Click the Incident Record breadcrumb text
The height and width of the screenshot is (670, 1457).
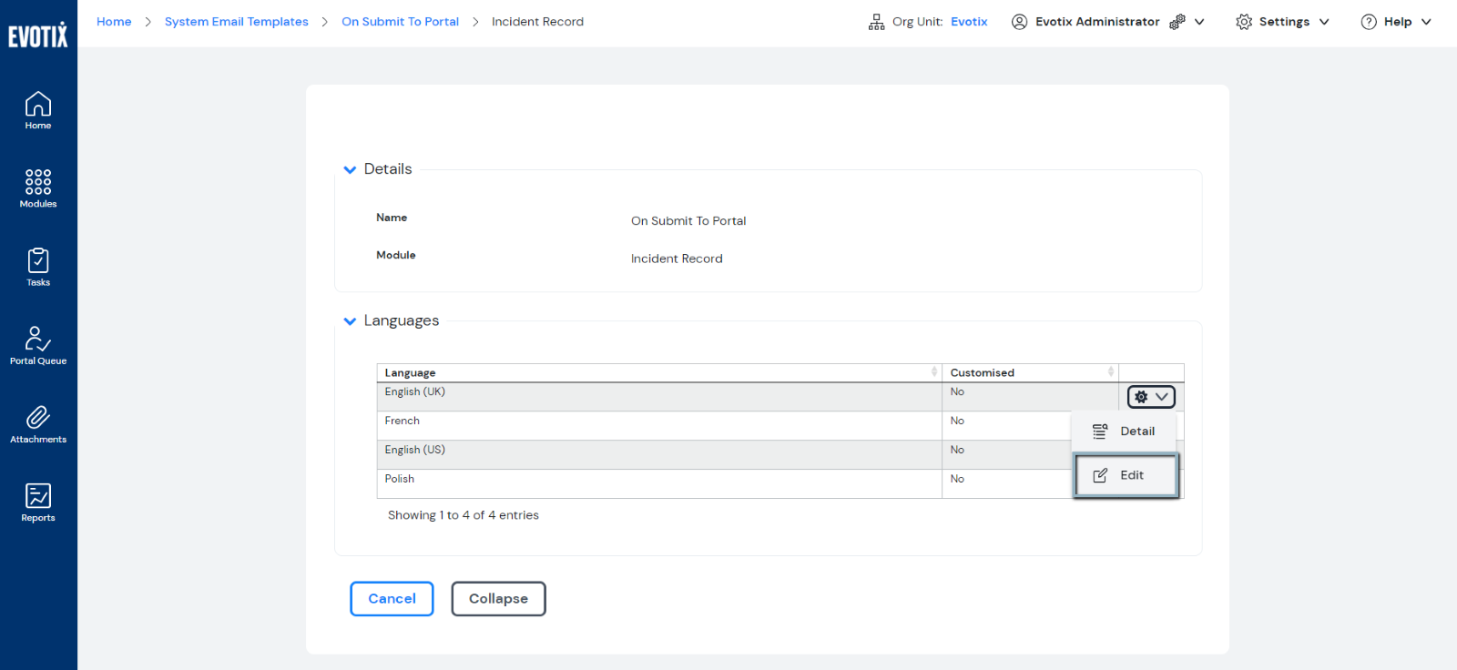tap(537, 22)
